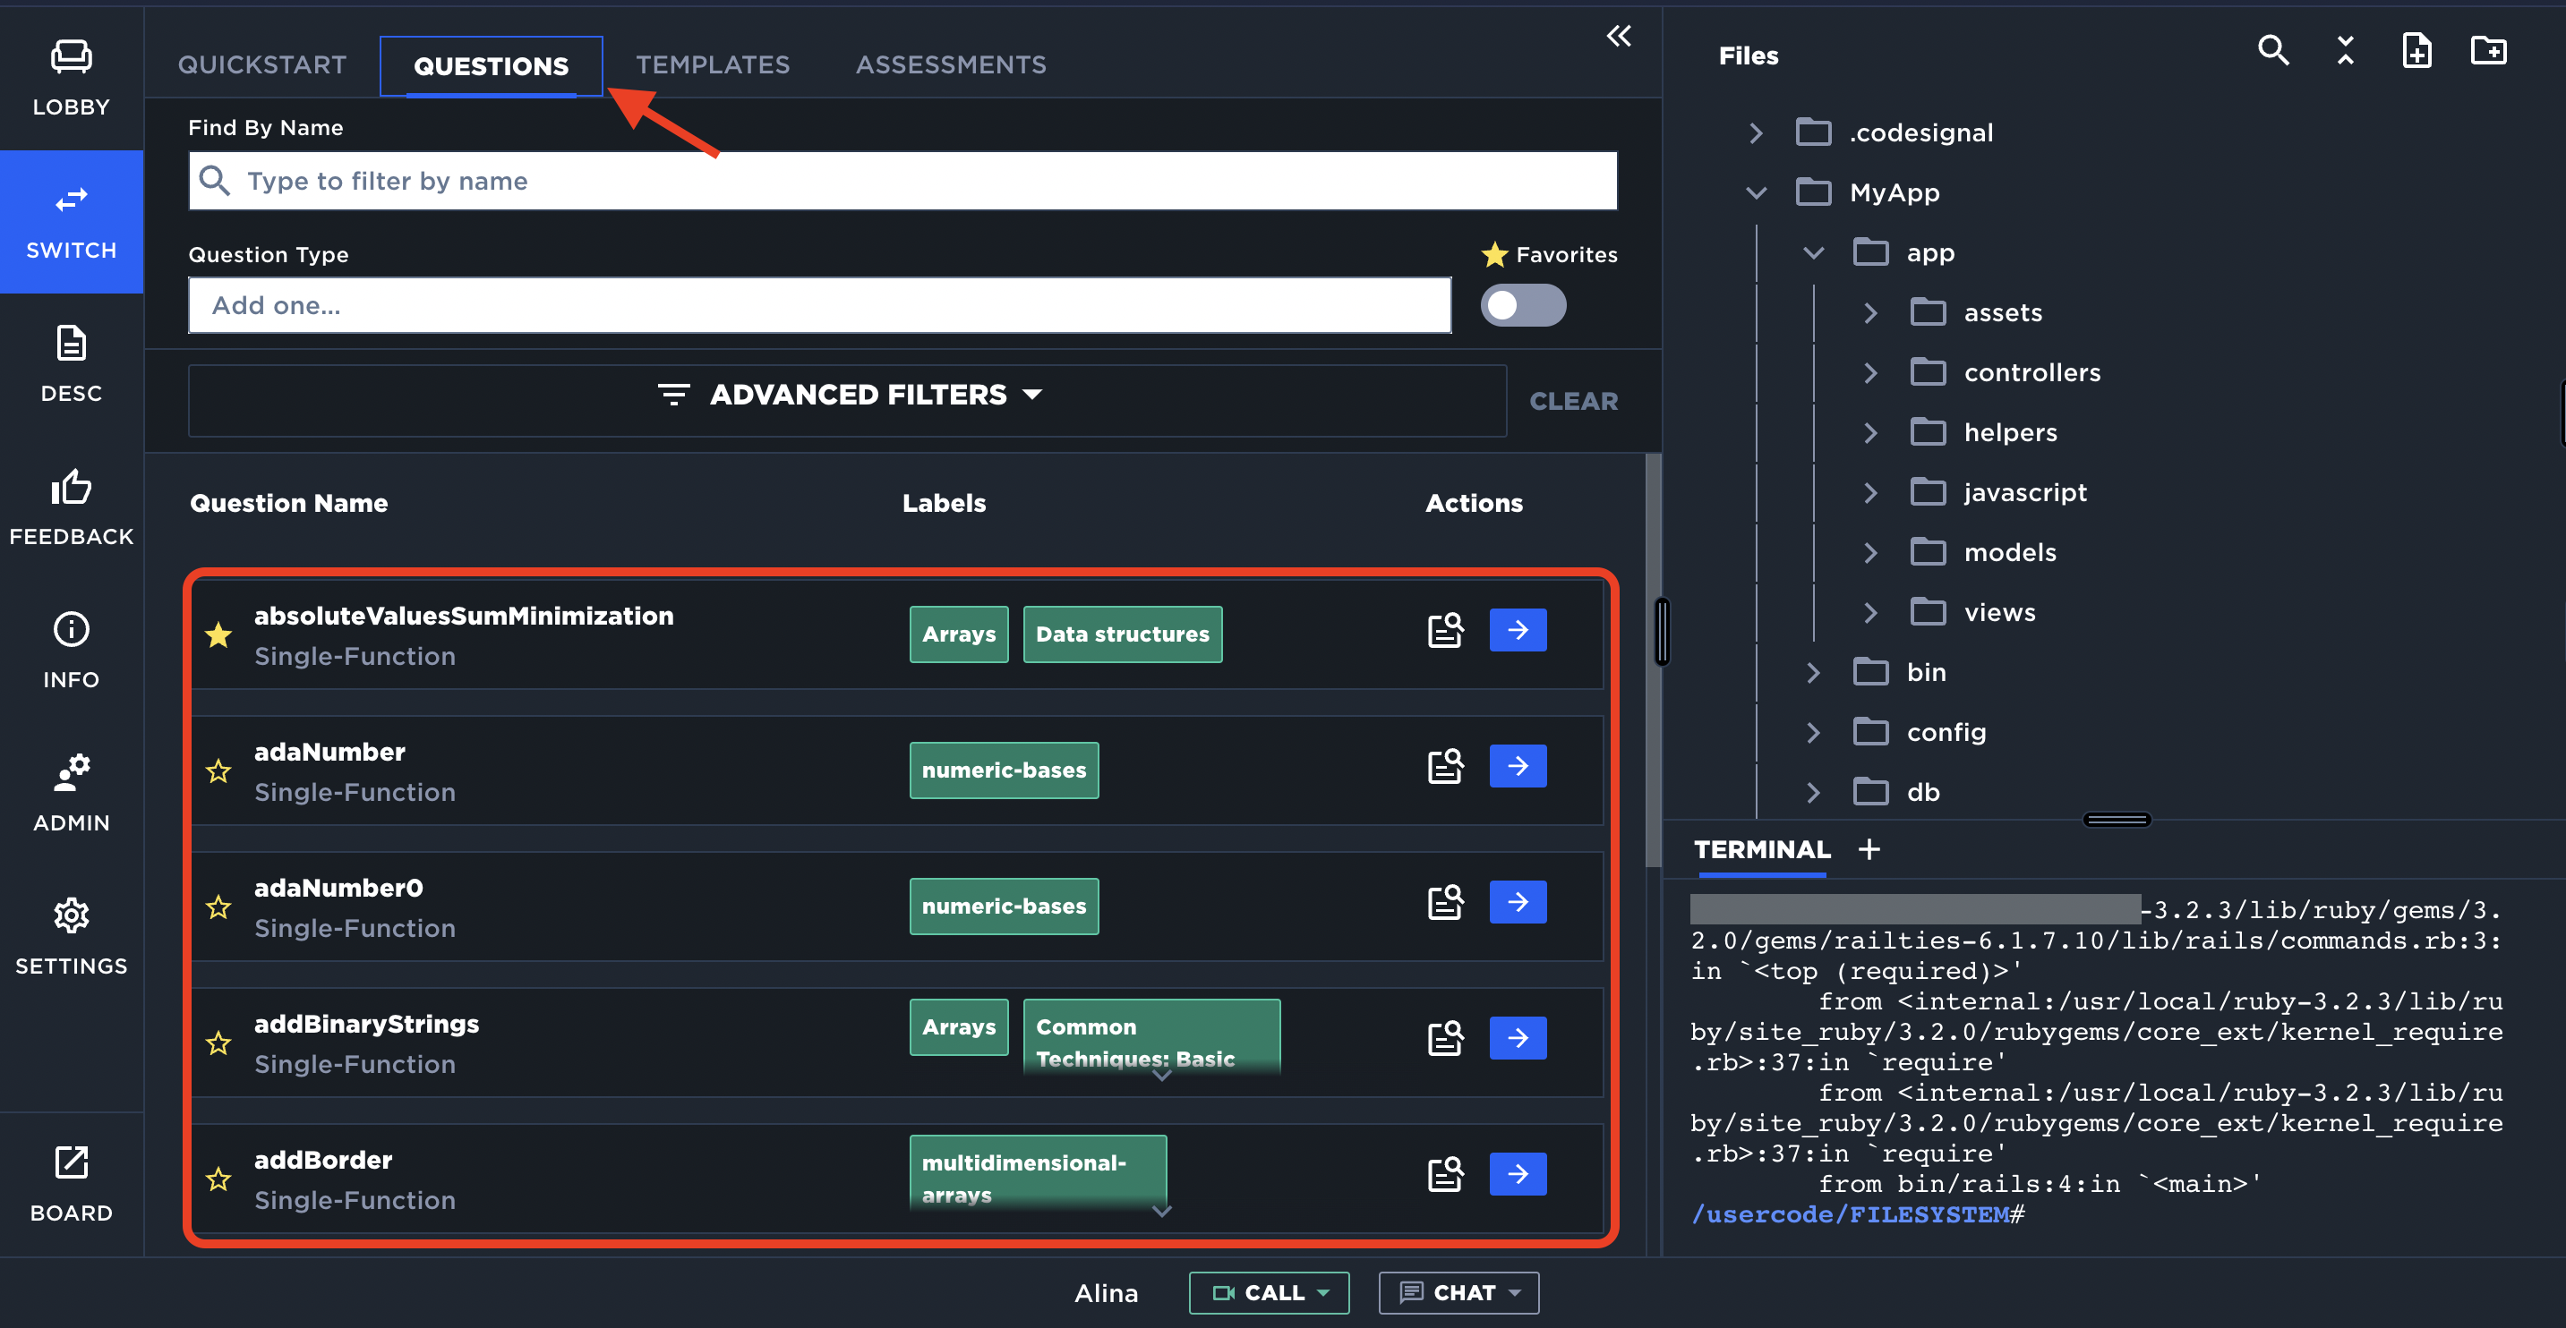Unfavorite absoluteValuesSumMinimization star
Viewport: 2566px width, 1328px height.
coord(219,635)
